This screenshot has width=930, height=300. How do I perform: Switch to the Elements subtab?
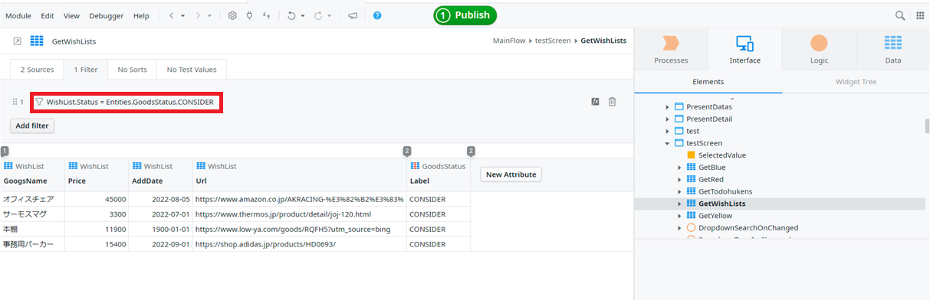(708, 81)
